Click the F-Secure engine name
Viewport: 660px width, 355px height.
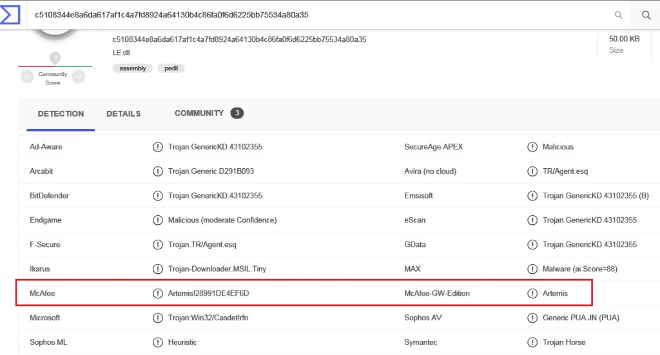pyautogui.click(x=45, y=244)
